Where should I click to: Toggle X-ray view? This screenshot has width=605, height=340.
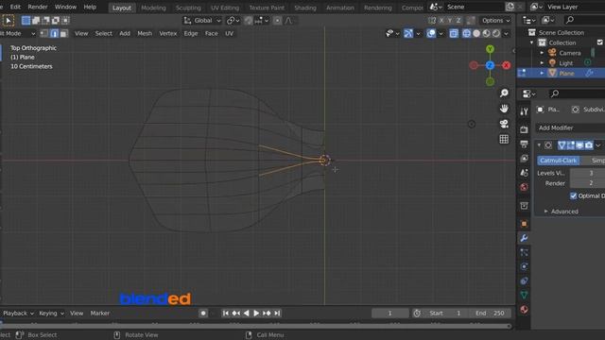454,34
